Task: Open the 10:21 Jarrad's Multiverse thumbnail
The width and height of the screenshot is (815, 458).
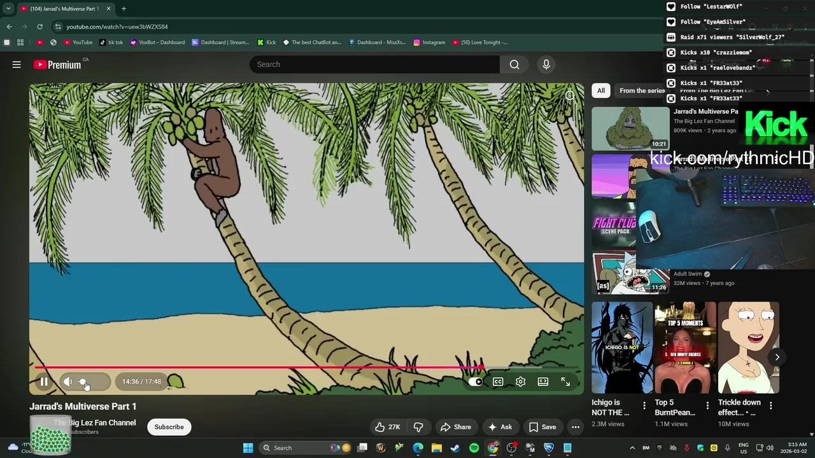Action: [x=630, y=128]
